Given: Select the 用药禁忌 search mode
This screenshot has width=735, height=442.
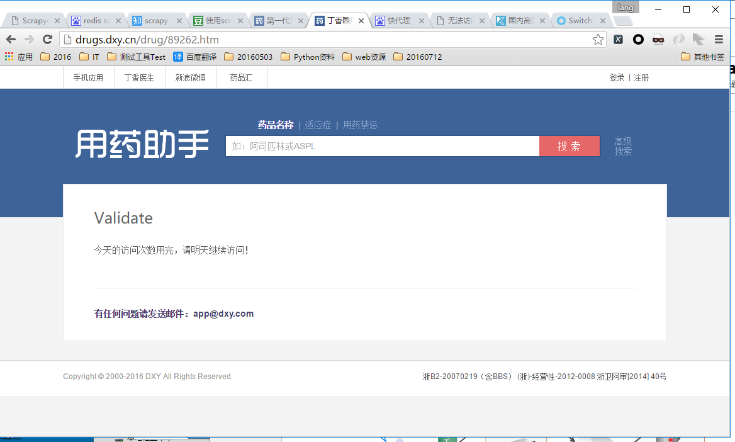Looking at the screenshot, I should (x=360, y=125).
